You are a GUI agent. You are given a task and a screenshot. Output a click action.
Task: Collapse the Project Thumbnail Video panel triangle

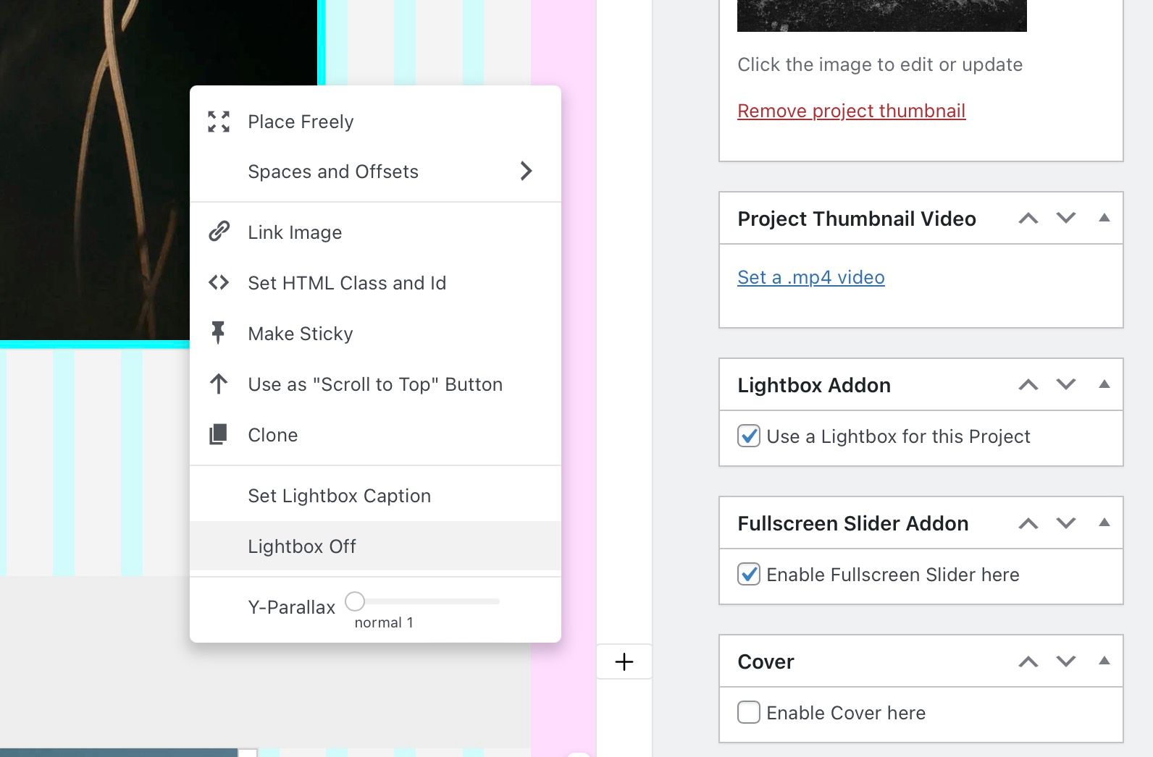(x=1104, y=218)
